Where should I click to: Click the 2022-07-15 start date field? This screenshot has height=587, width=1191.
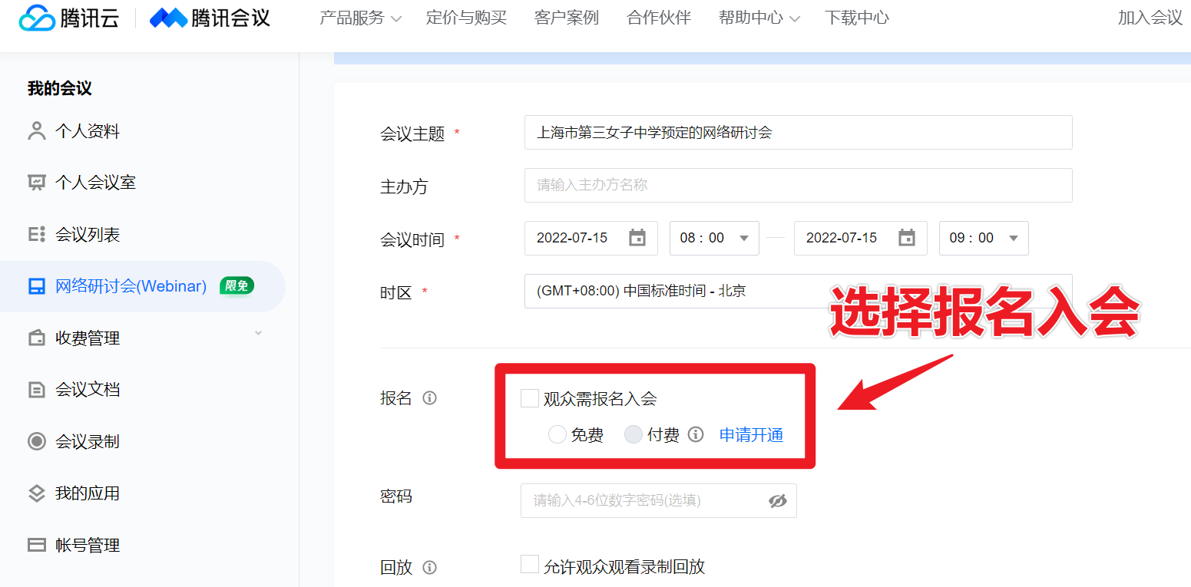click(591, 238)
